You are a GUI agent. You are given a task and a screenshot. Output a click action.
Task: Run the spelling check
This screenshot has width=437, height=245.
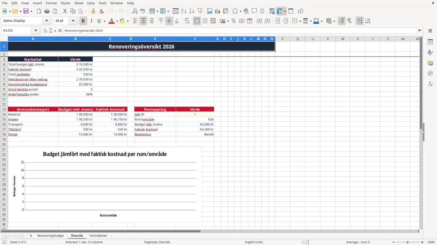tap(143, 11)
